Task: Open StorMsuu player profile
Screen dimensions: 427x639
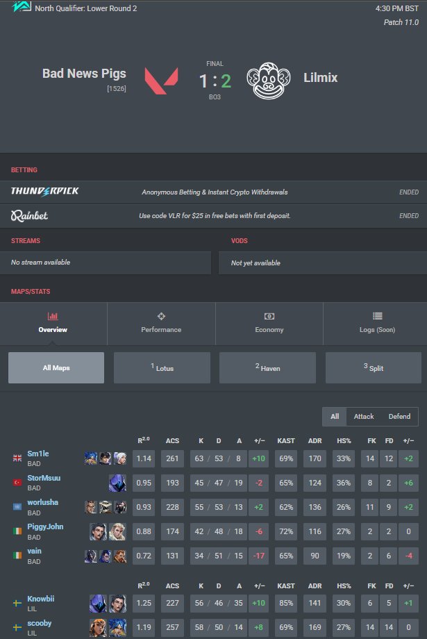Action: [44, 478]
